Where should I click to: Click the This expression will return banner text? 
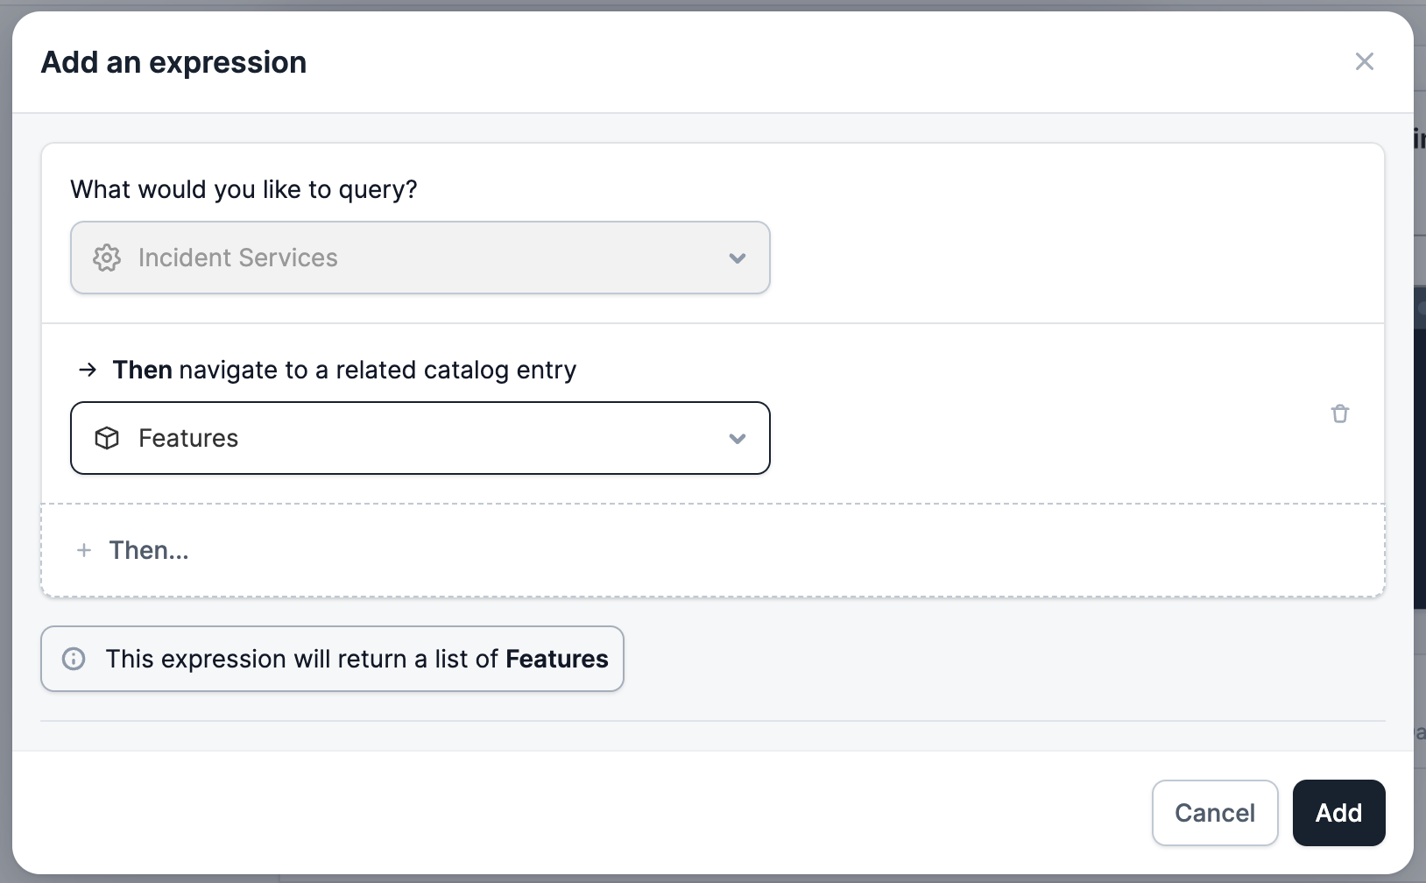click(301, 659)
